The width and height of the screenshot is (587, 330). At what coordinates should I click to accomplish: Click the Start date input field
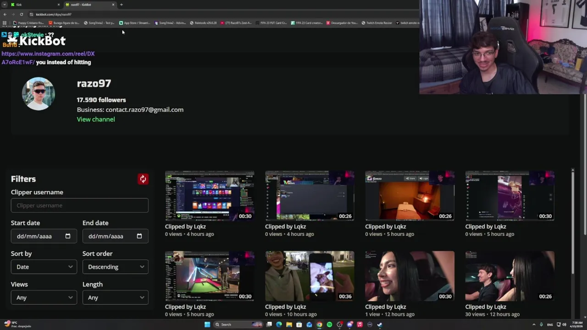pos(44,236)
